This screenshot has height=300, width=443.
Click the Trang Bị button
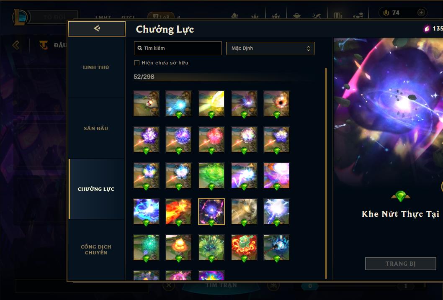(x=401, y=264)
